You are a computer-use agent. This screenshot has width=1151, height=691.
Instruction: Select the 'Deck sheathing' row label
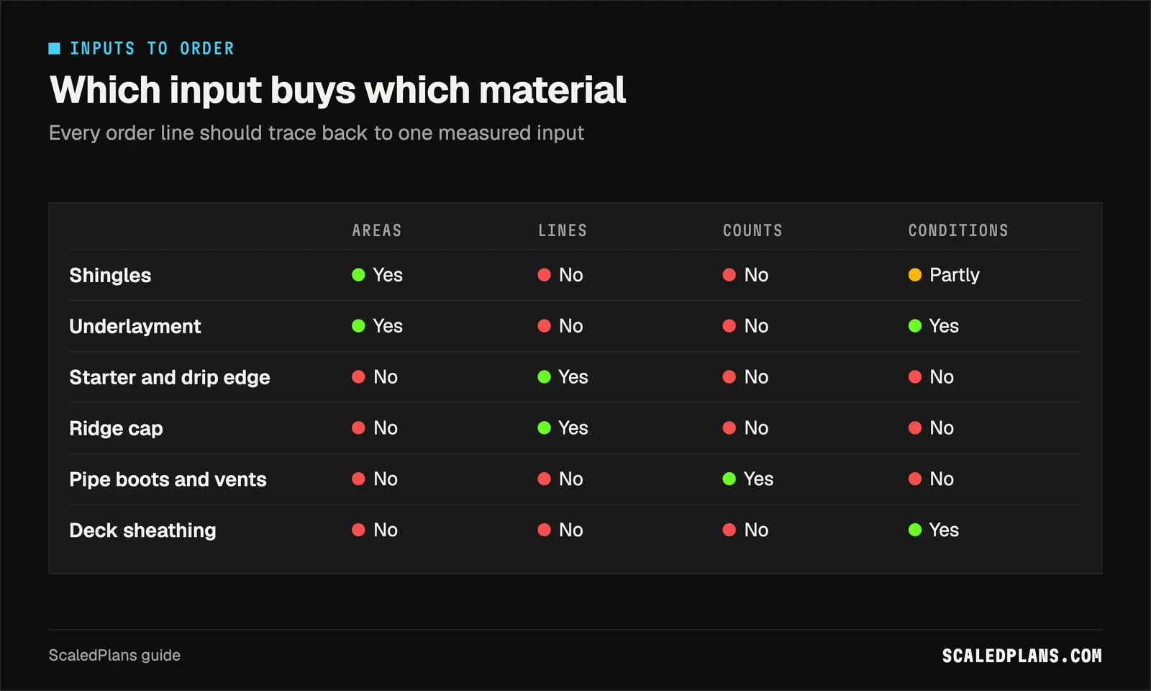coord(142,530)
